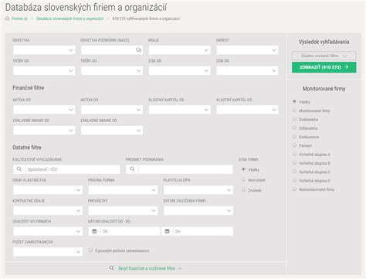Viewport: 366px width, 279px height.
Task: Enable S presným počtom zamestnancov checkbox
Action: pyautogui.click(x=90, y=250)
